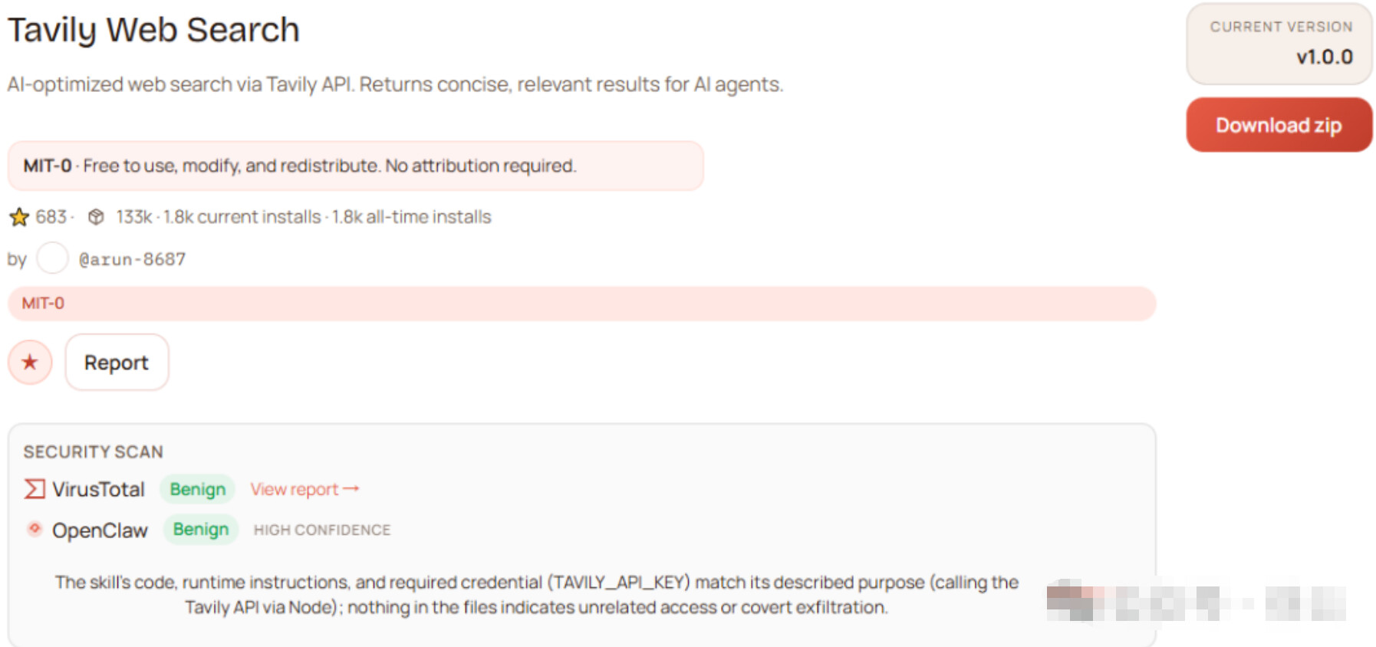Click the 1.8k current installs text
The height and width of the screenshot is (647, 1376).
coord(242,217)
